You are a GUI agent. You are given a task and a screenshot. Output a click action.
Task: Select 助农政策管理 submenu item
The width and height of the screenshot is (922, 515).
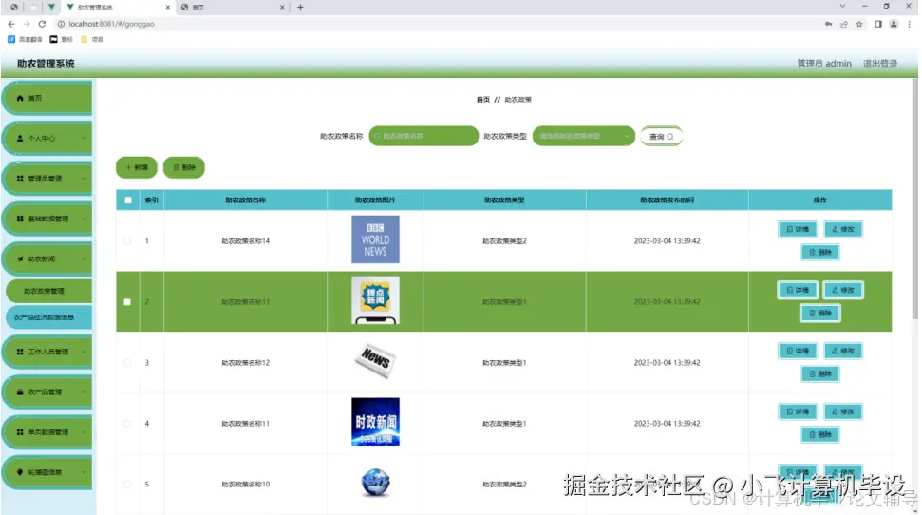[x=48, y=291]
